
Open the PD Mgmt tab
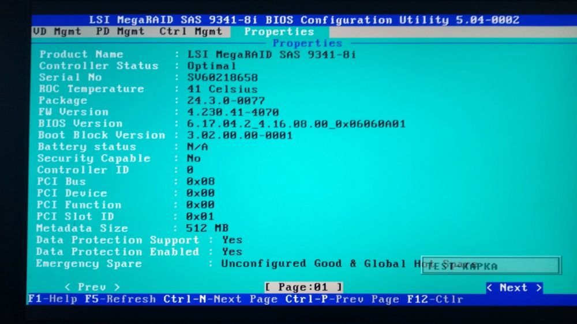click(121, 32)
